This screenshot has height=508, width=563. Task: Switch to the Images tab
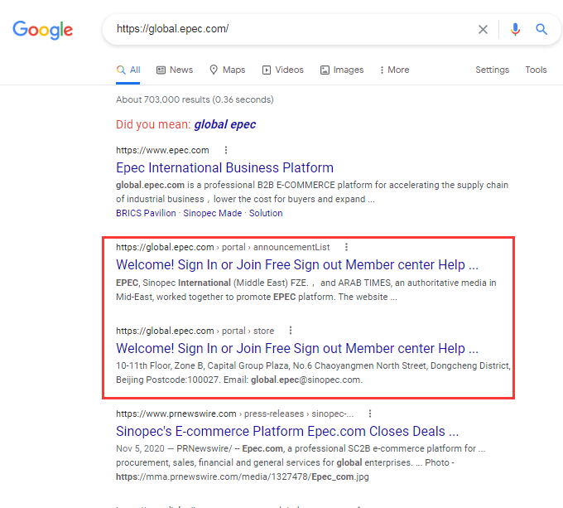(342, 70)
